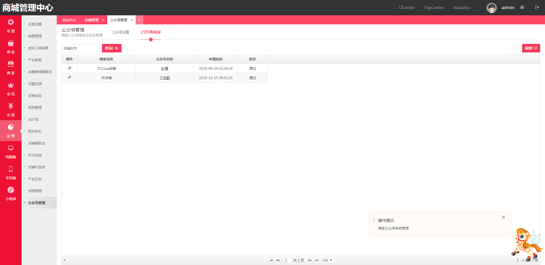The height and width of the screenshot is (265, 545).
Task: Open 虚拟订单结算 in the side menu
Action: click(x=38, y=48)
